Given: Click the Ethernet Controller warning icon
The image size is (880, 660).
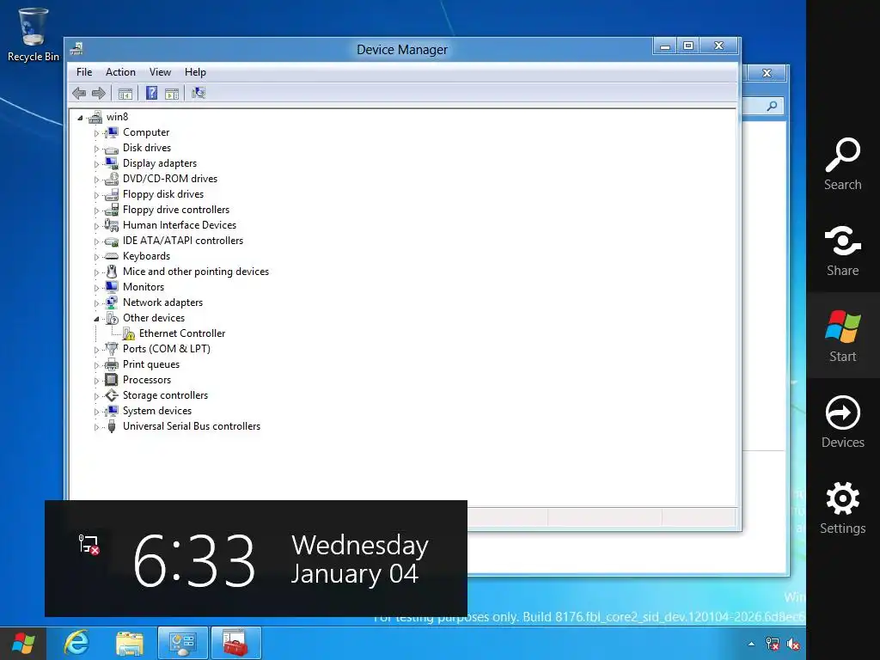Looking at the screenshot, I should [129, 334].
